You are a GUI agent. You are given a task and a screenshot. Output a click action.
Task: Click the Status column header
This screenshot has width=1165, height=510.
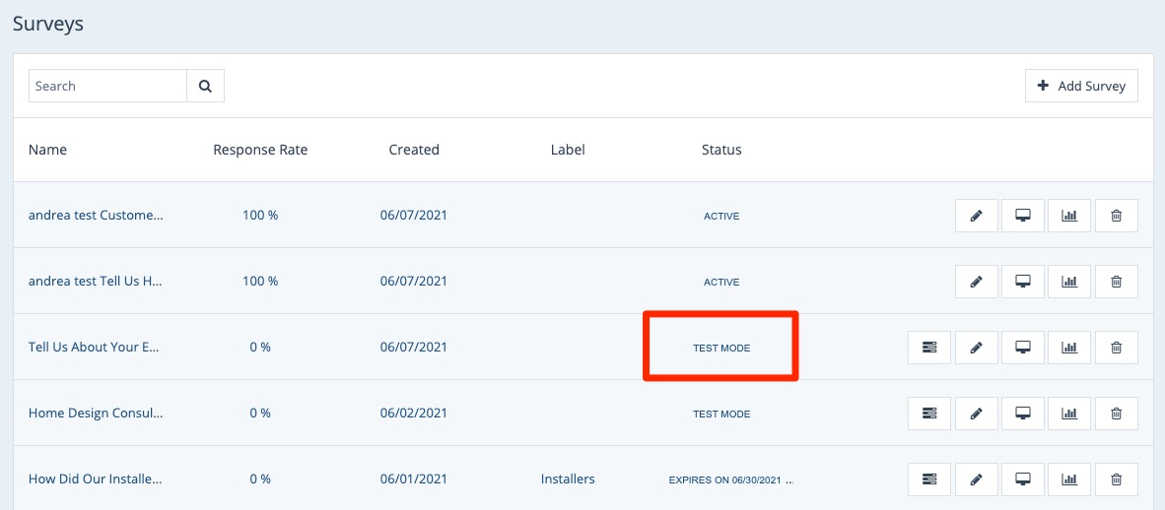(x=721, y=150)
